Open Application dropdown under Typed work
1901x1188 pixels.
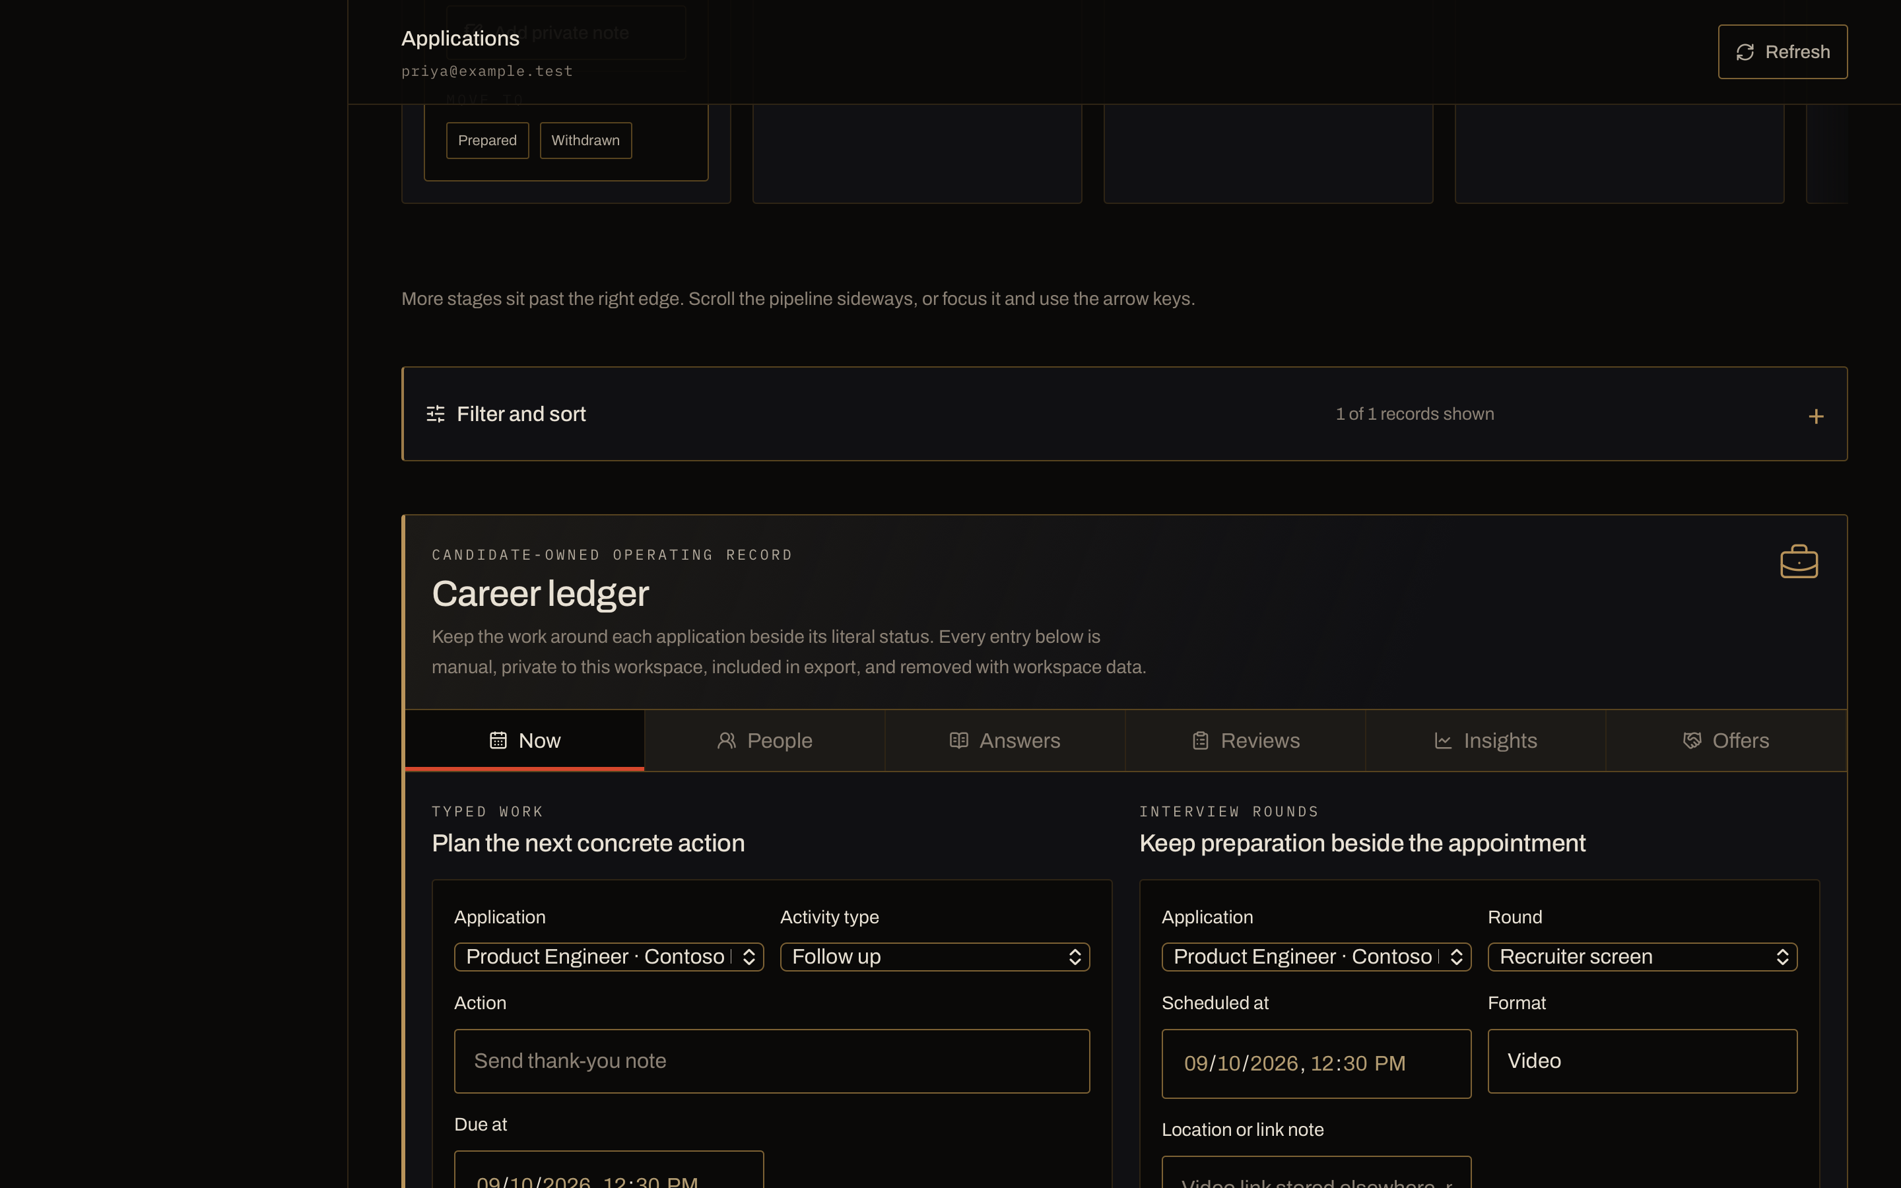tap(609, 956)
